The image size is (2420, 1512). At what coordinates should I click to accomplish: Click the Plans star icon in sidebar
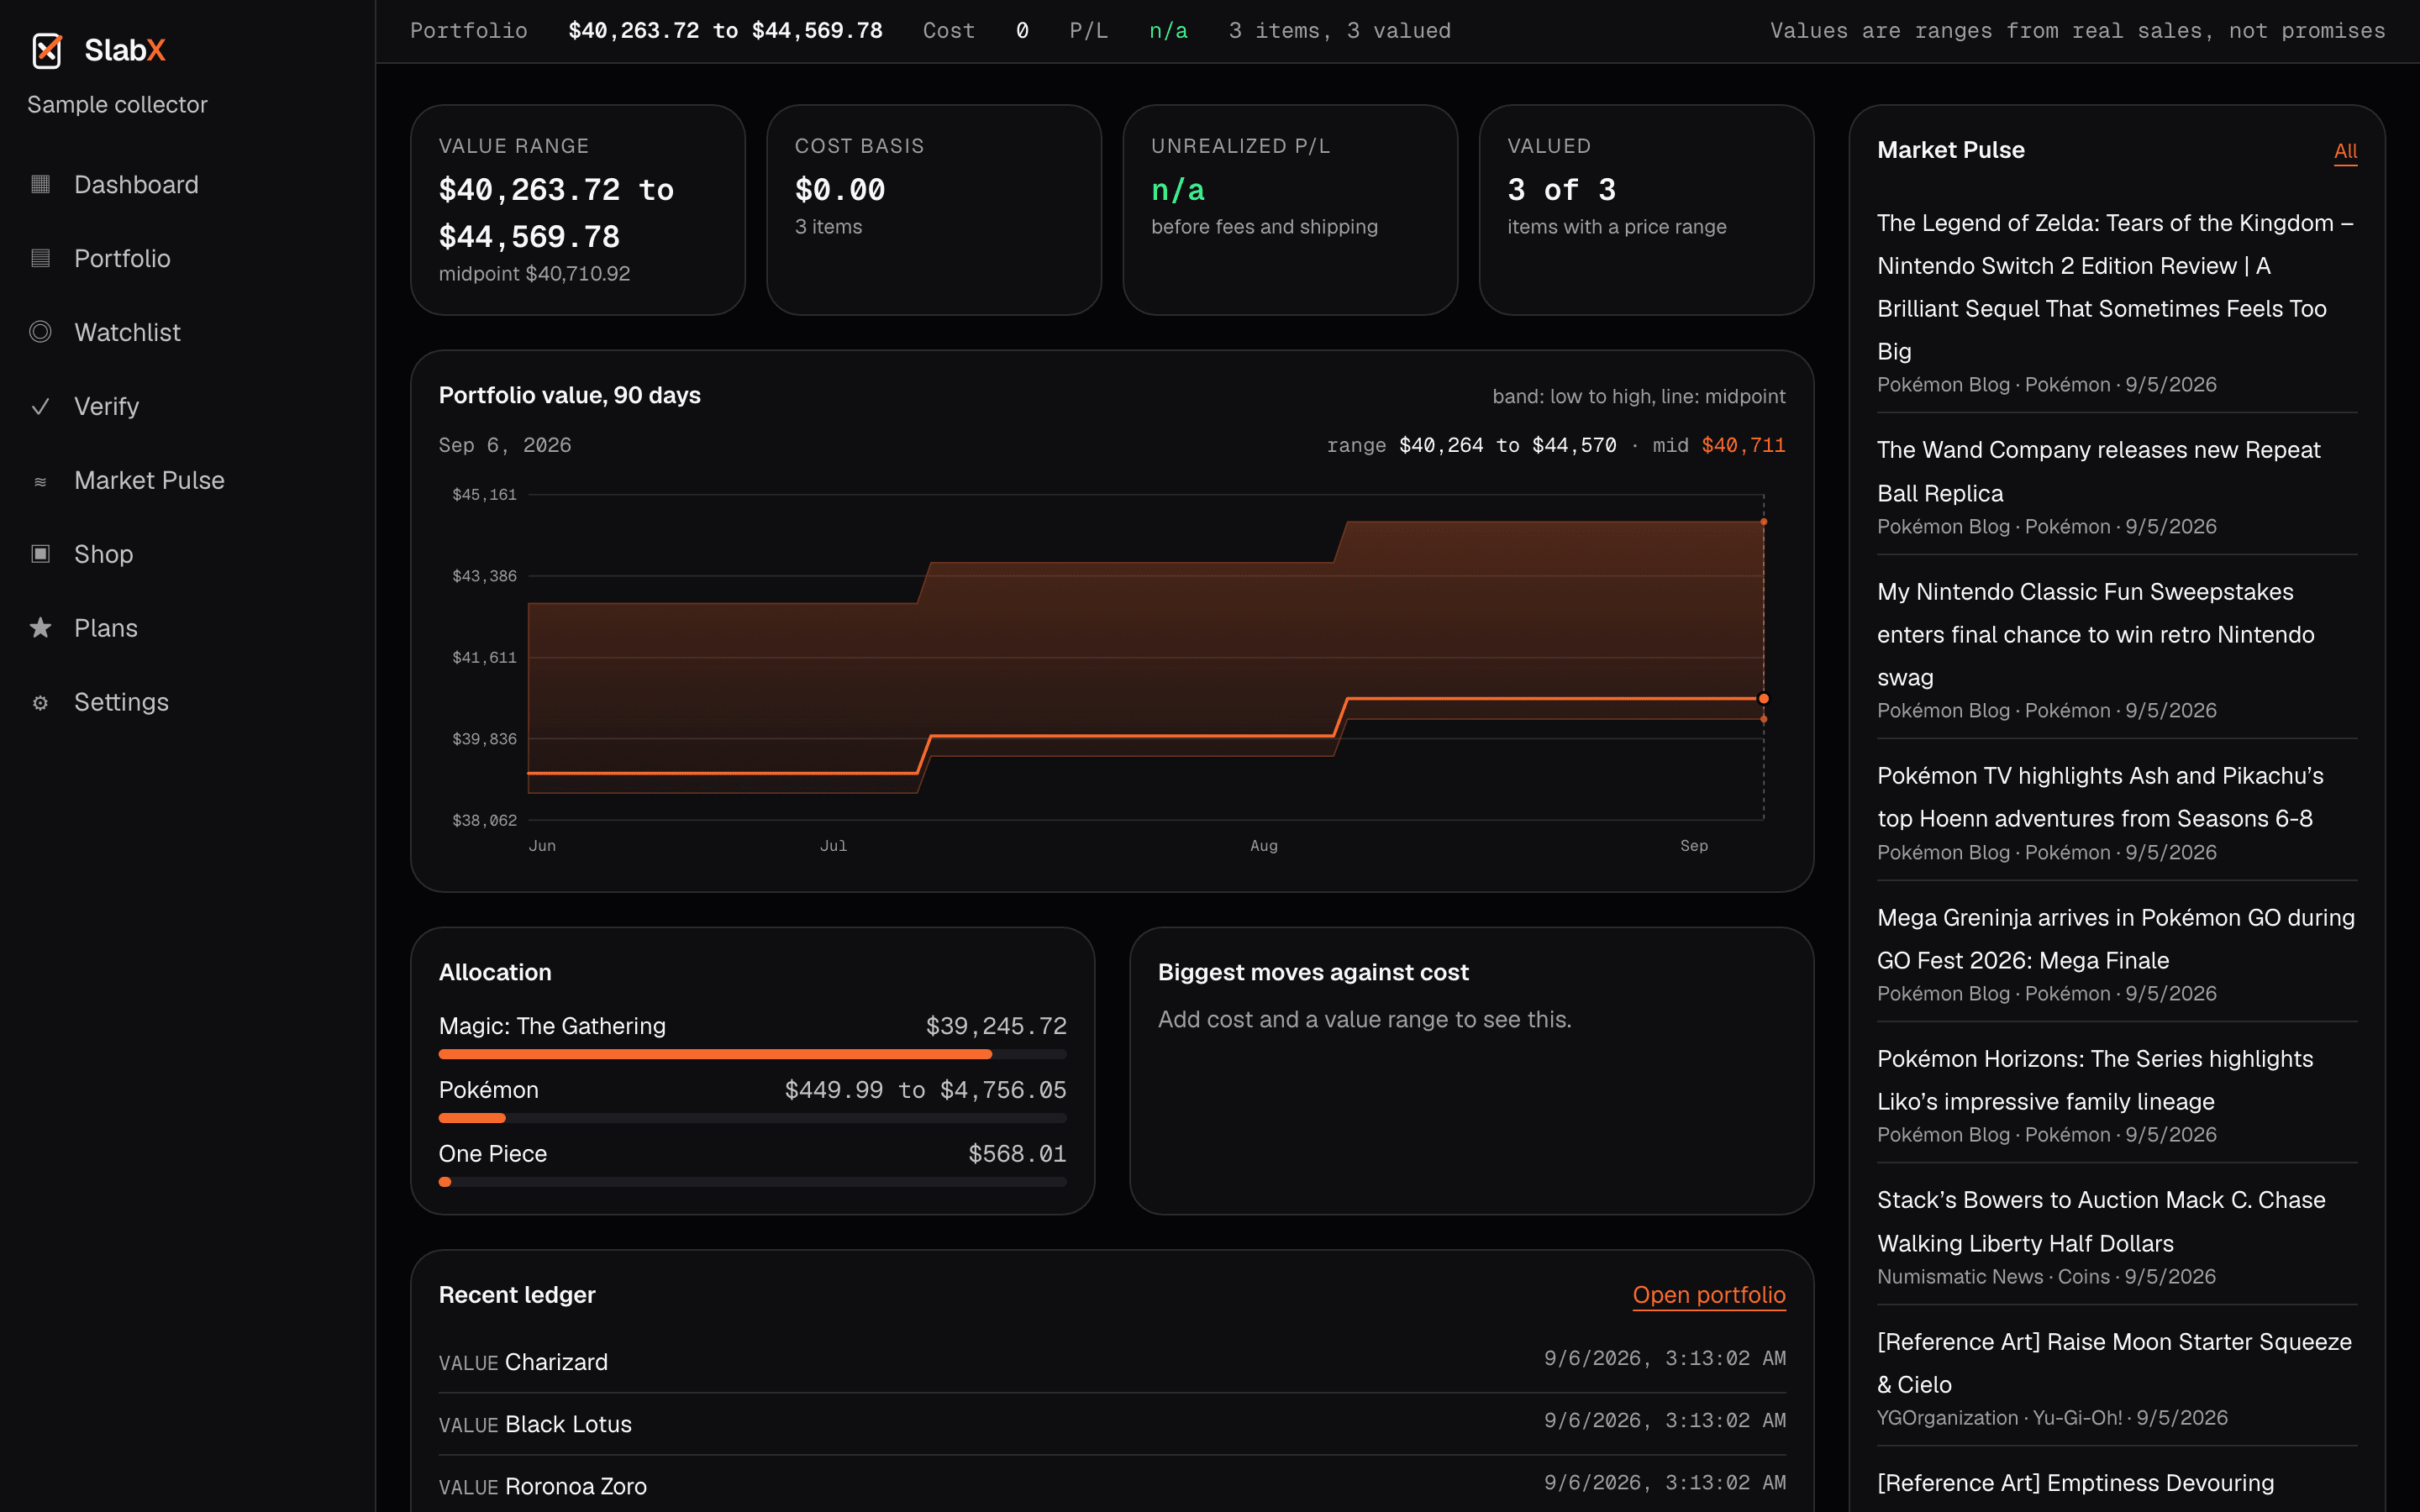40,628
